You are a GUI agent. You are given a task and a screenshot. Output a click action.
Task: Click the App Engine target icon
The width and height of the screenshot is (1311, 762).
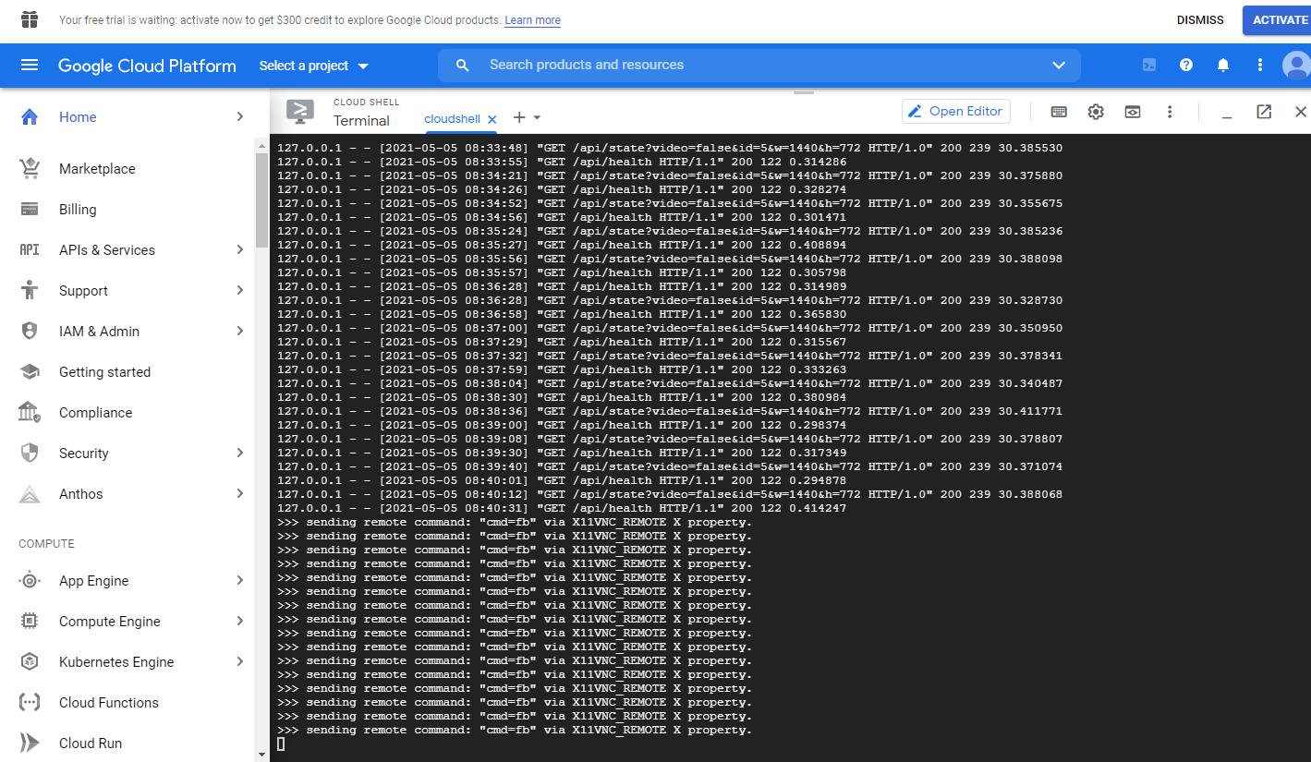[x=30, y=581]
